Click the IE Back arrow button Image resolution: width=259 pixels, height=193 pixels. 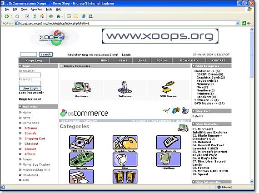tap(7, 16)
